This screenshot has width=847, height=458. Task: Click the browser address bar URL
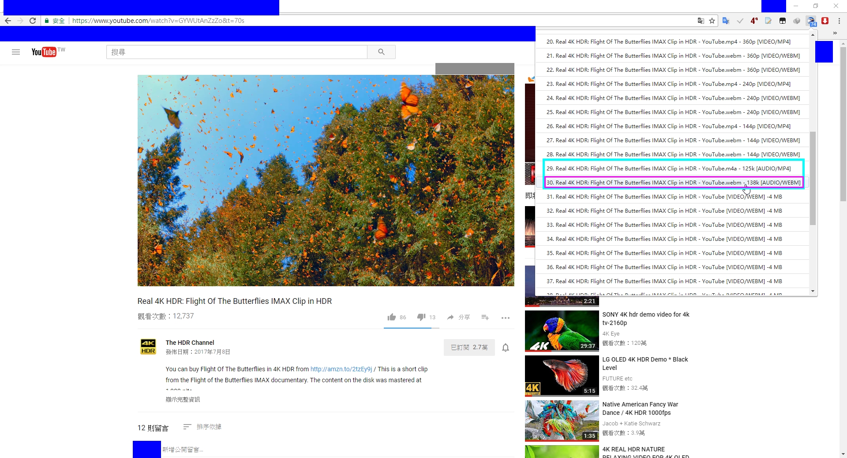(x=158, y=21)
